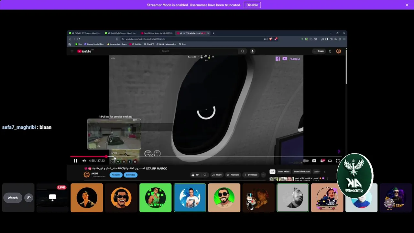Promote the video
The width and height of the screenshot is (414, 233).
[x=233, y=175]
